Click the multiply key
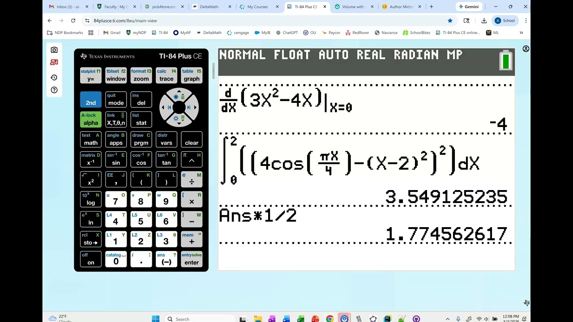 click(x=192, y=199)
